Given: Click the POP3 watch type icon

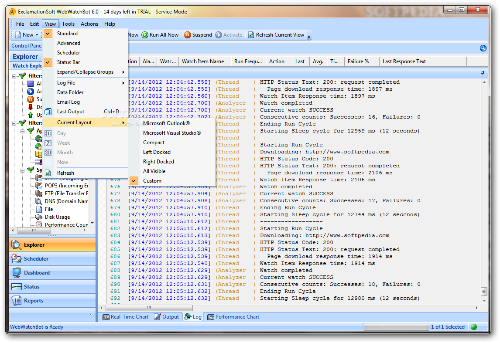Looking at the screenshot, I should tap(39, 185).
